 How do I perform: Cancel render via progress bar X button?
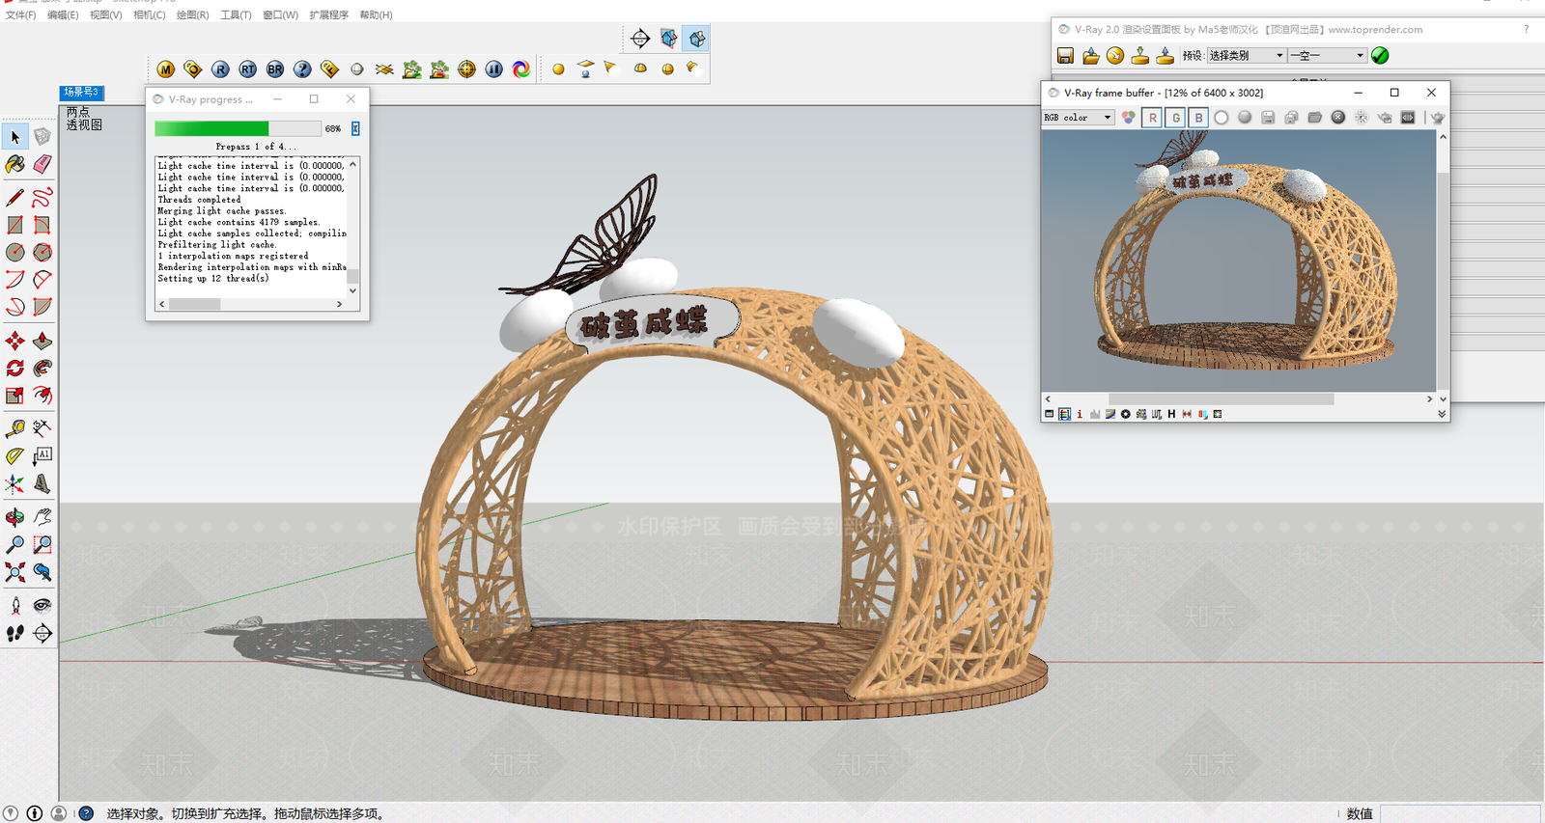tap(355, 128)
